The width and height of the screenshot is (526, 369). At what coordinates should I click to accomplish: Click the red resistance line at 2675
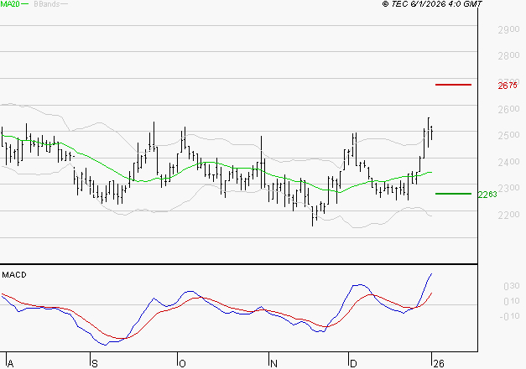pyautogui.click(x=454, y=85)
